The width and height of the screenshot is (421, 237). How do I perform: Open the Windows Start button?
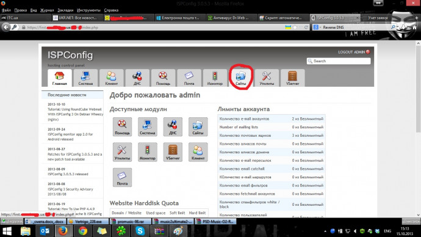7,231
